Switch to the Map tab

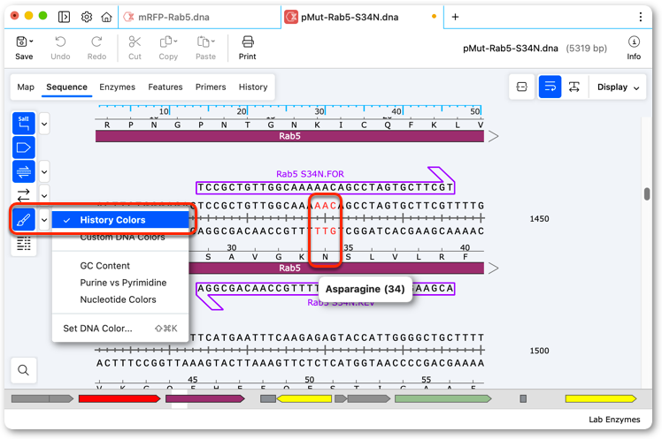pos(26,87)
